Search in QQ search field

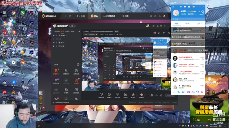[x=188, y=19]
